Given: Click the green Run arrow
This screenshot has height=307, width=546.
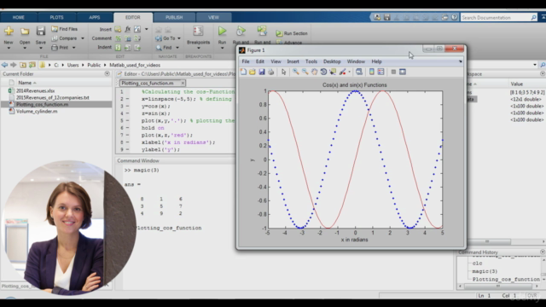Looking at the screenshot, I should click(222, 31).
